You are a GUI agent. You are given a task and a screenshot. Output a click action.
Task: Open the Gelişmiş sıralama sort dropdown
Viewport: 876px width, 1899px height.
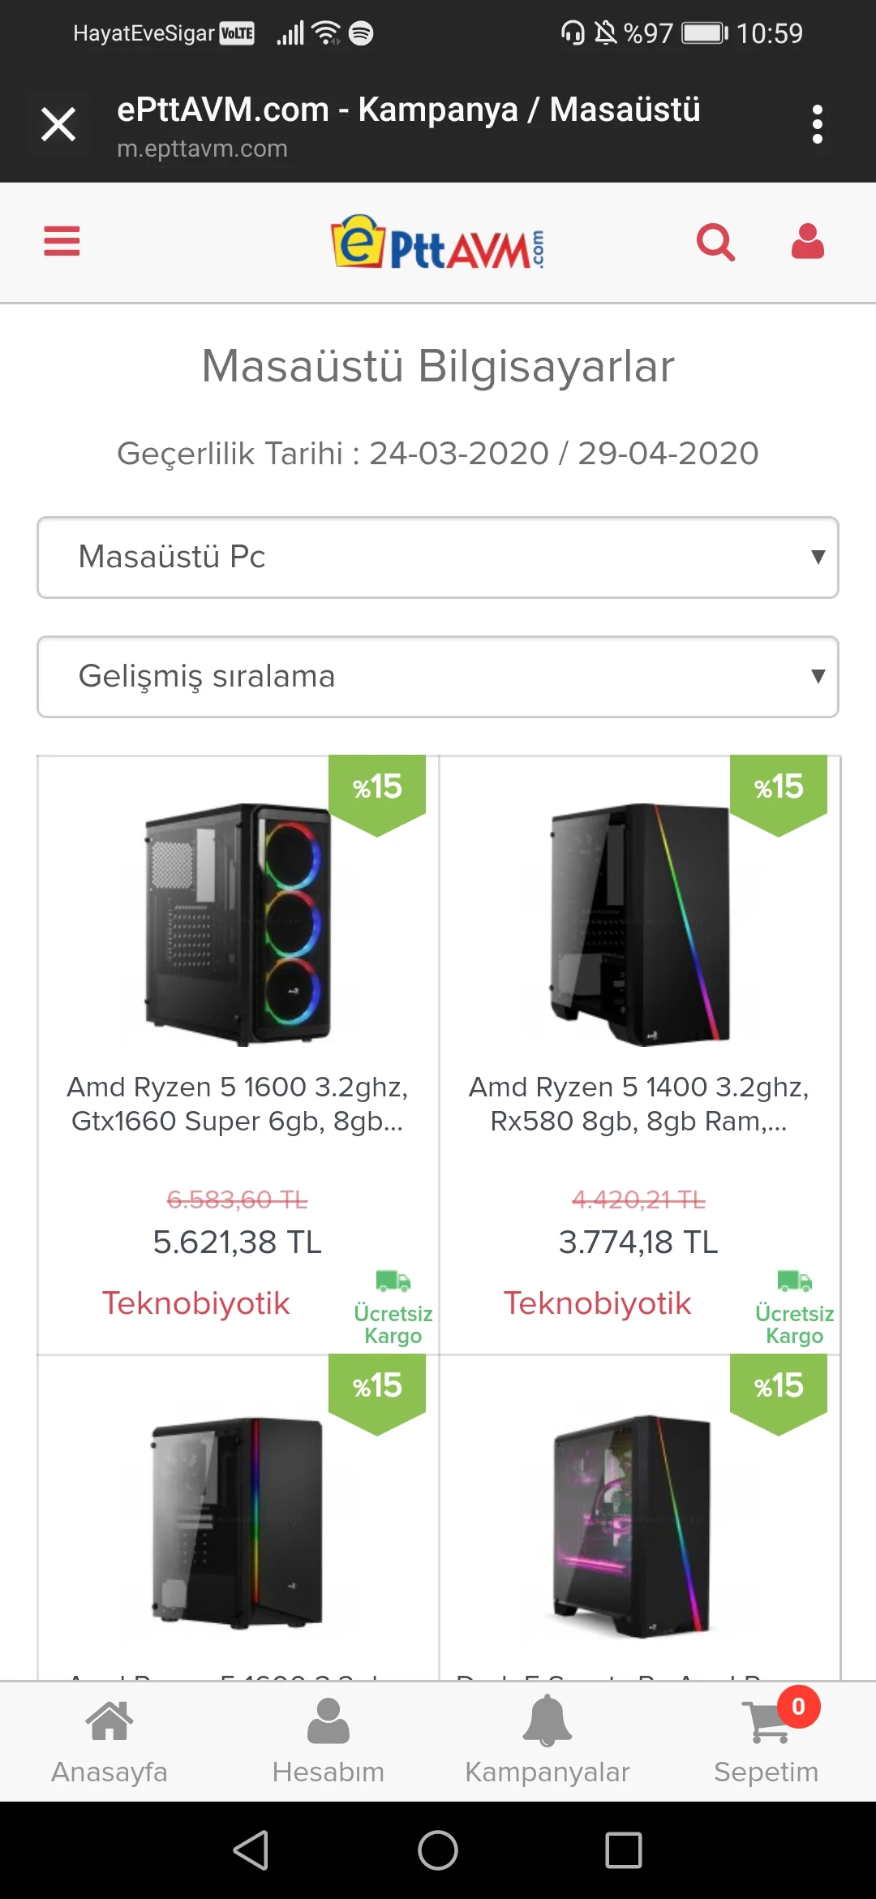(438, 677)
